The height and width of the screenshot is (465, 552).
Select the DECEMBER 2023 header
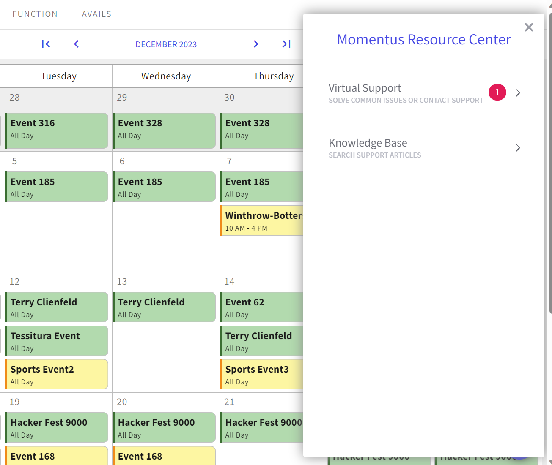tap(166, 44)
